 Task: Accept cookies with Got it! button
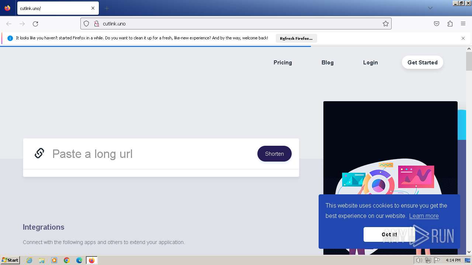click(x=389, y=234)
